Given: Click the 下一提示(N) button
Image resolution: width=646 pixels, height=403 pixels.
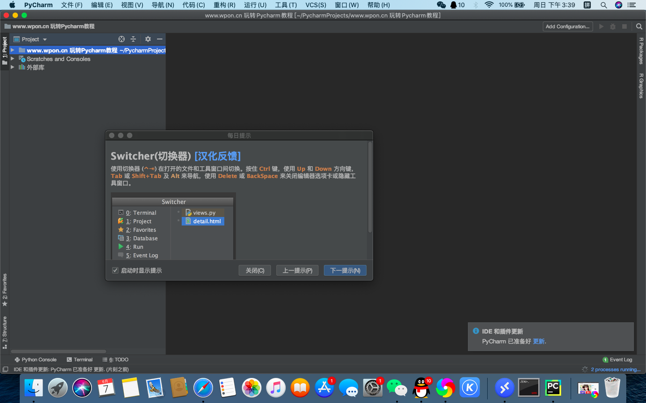Looking at the screenshot, I should pyautogui.click(x=345, y=270).
